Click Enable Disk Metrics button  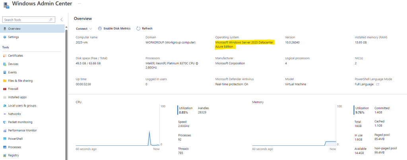point(114,29)
